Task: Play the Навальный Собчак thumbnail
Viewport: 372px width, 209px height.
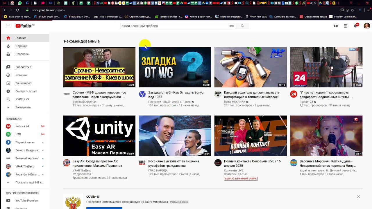Action: coord(175,136)
